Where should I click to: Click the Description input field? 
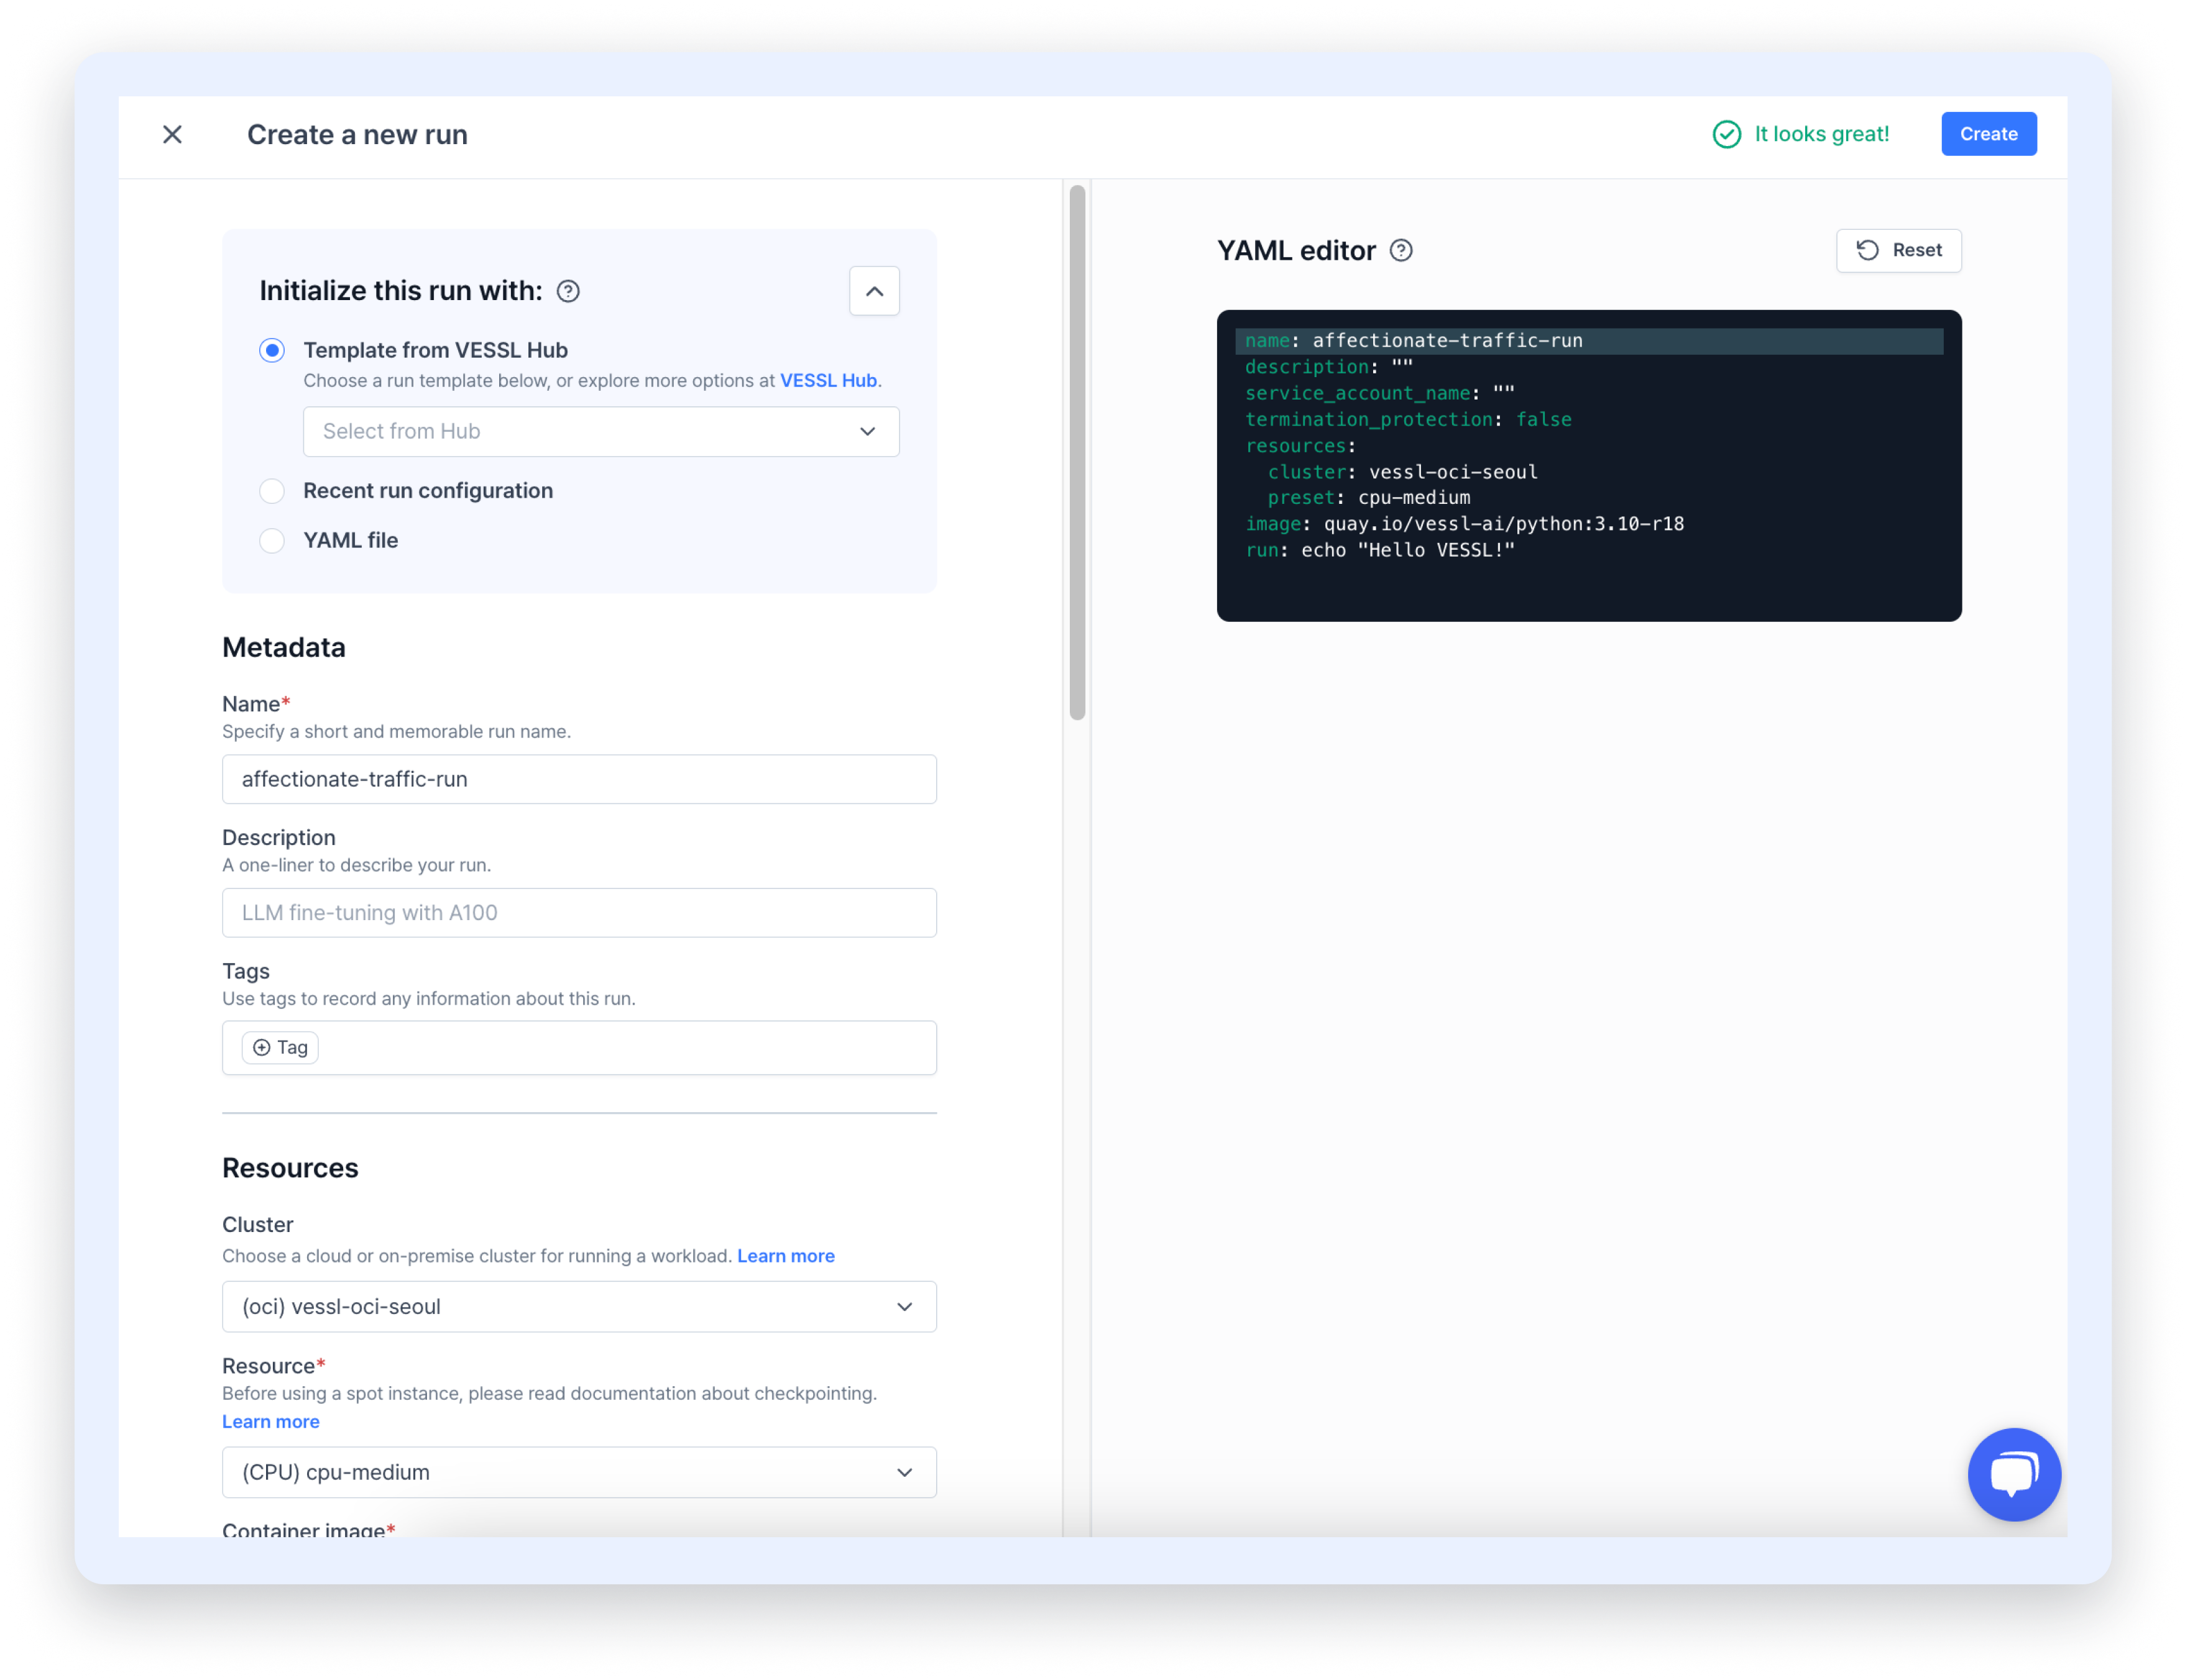click(578, 912)
